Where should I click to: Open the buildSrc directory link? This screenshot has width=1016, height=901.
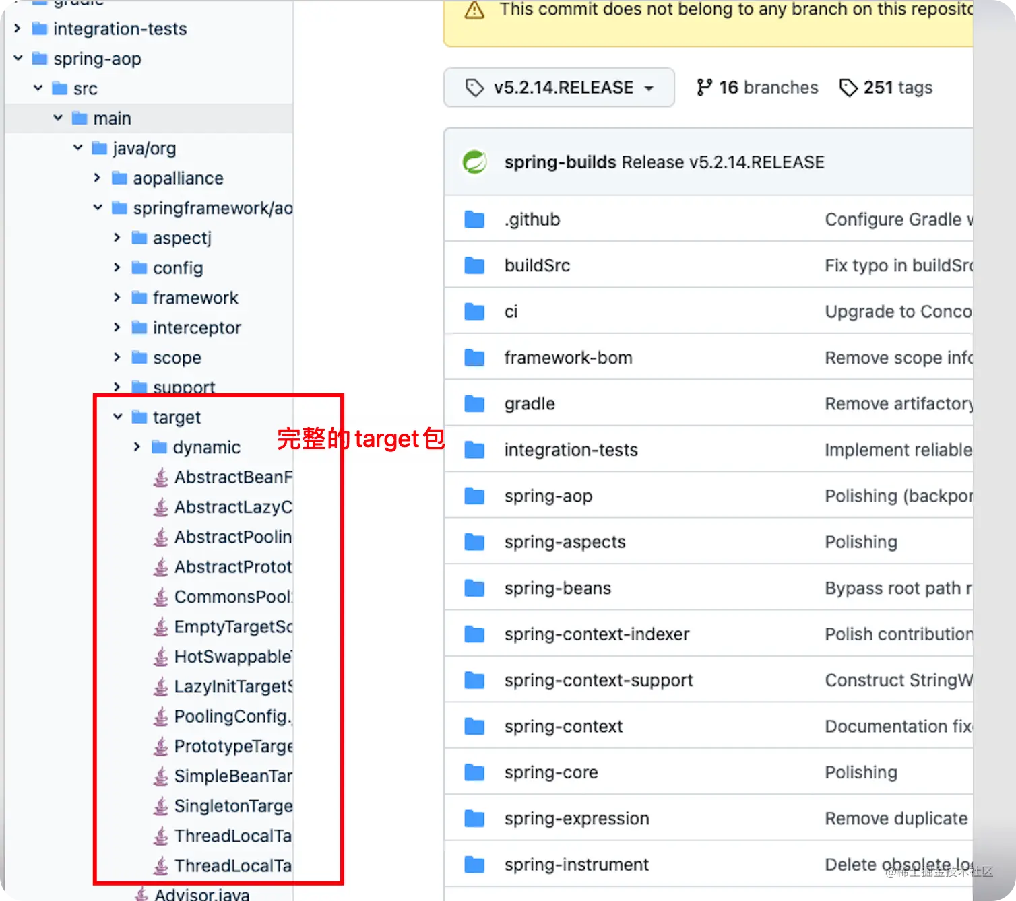point(537,265)
